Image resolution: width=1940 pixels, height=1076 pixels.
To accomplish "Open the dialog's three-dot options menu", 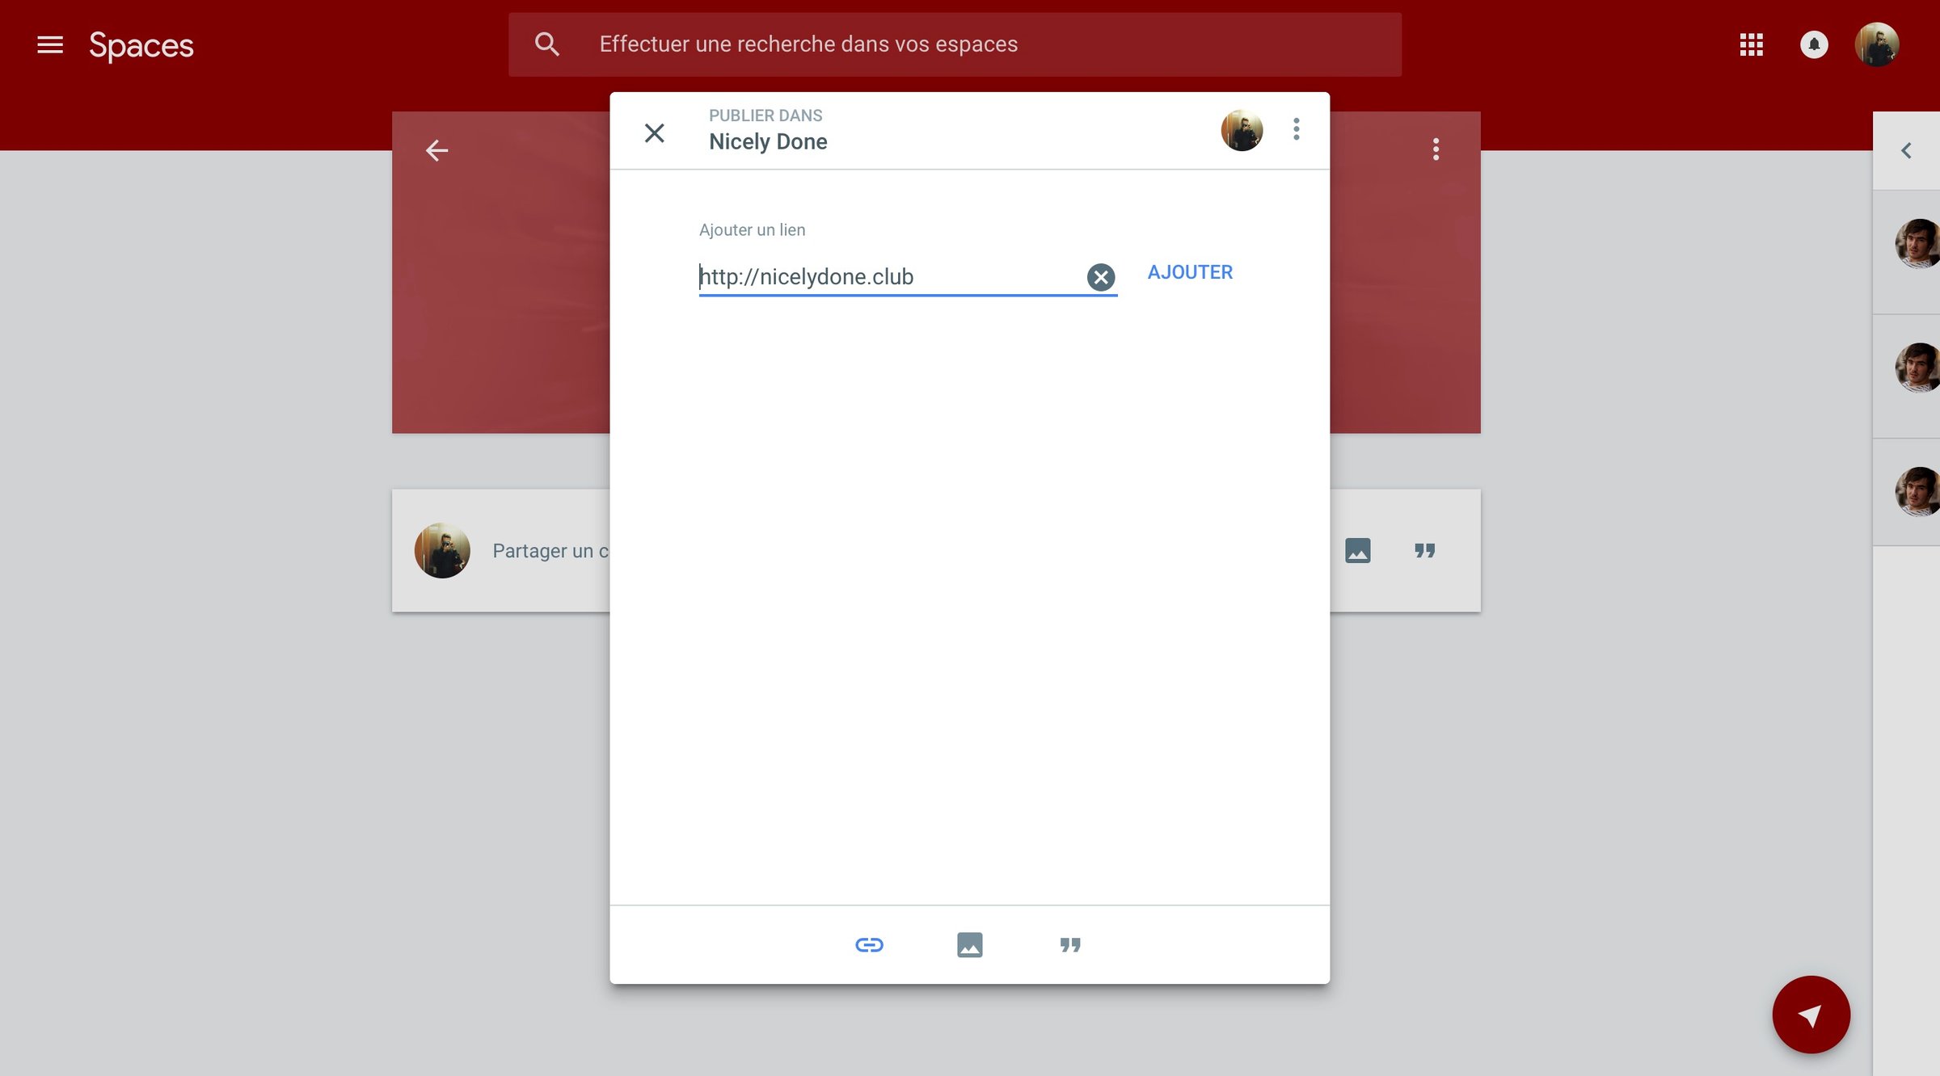I will click(1296, 129).
